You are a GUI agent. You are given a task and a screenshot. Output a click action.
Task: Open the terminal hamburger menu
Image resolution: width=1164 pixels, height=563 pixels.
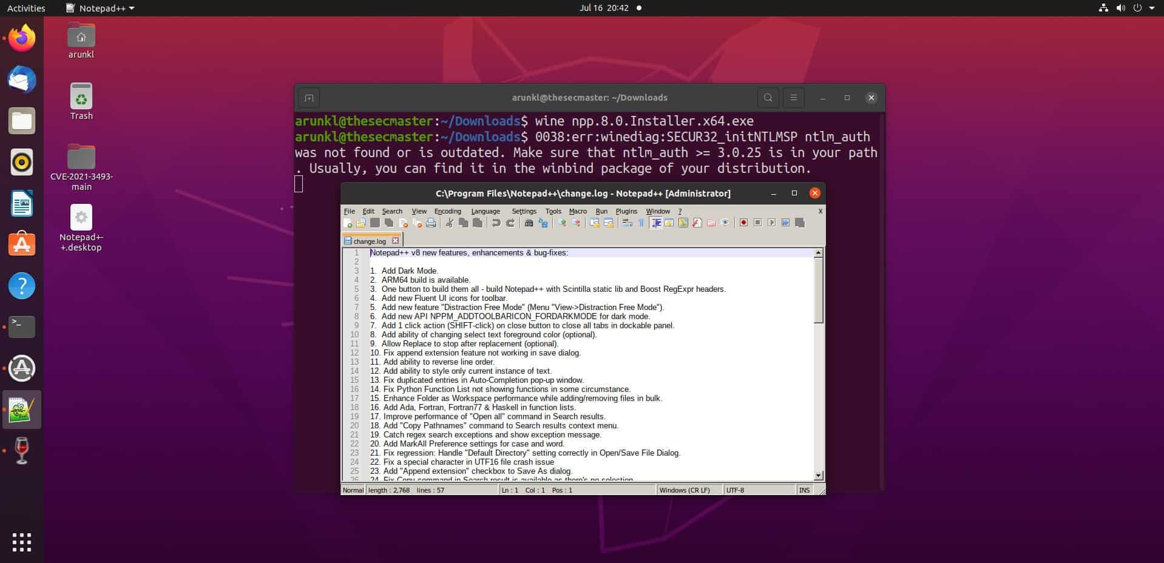(793, 98)
